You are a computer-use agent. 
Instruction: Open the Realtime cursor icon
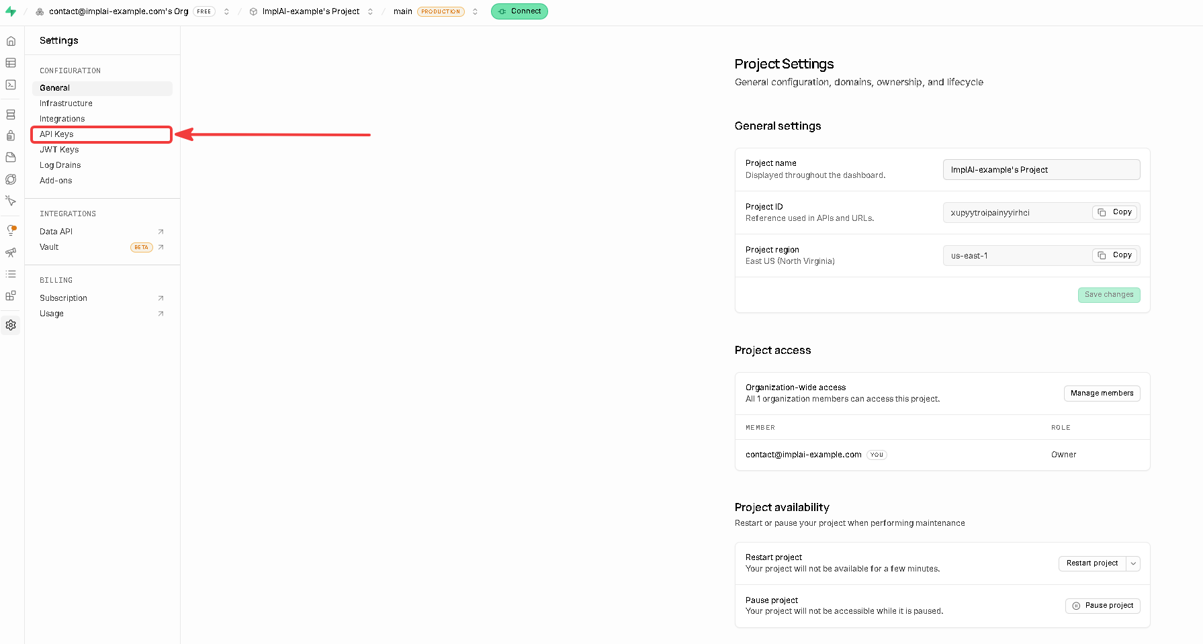tap(11, 201)
